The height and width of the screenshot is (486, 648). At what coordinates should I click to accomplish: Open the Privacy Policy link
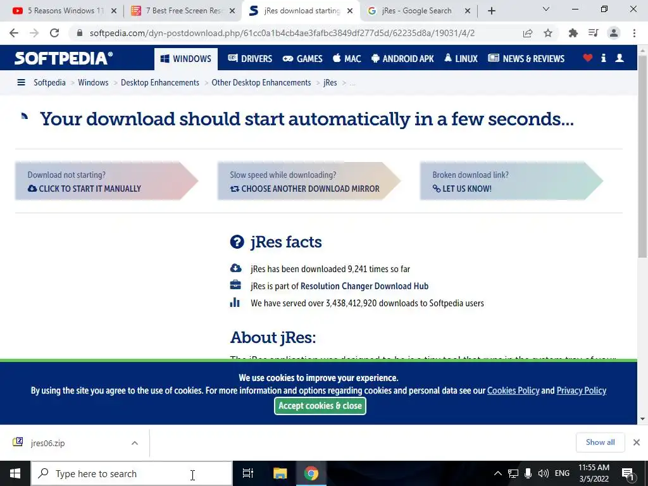point(582,390)
